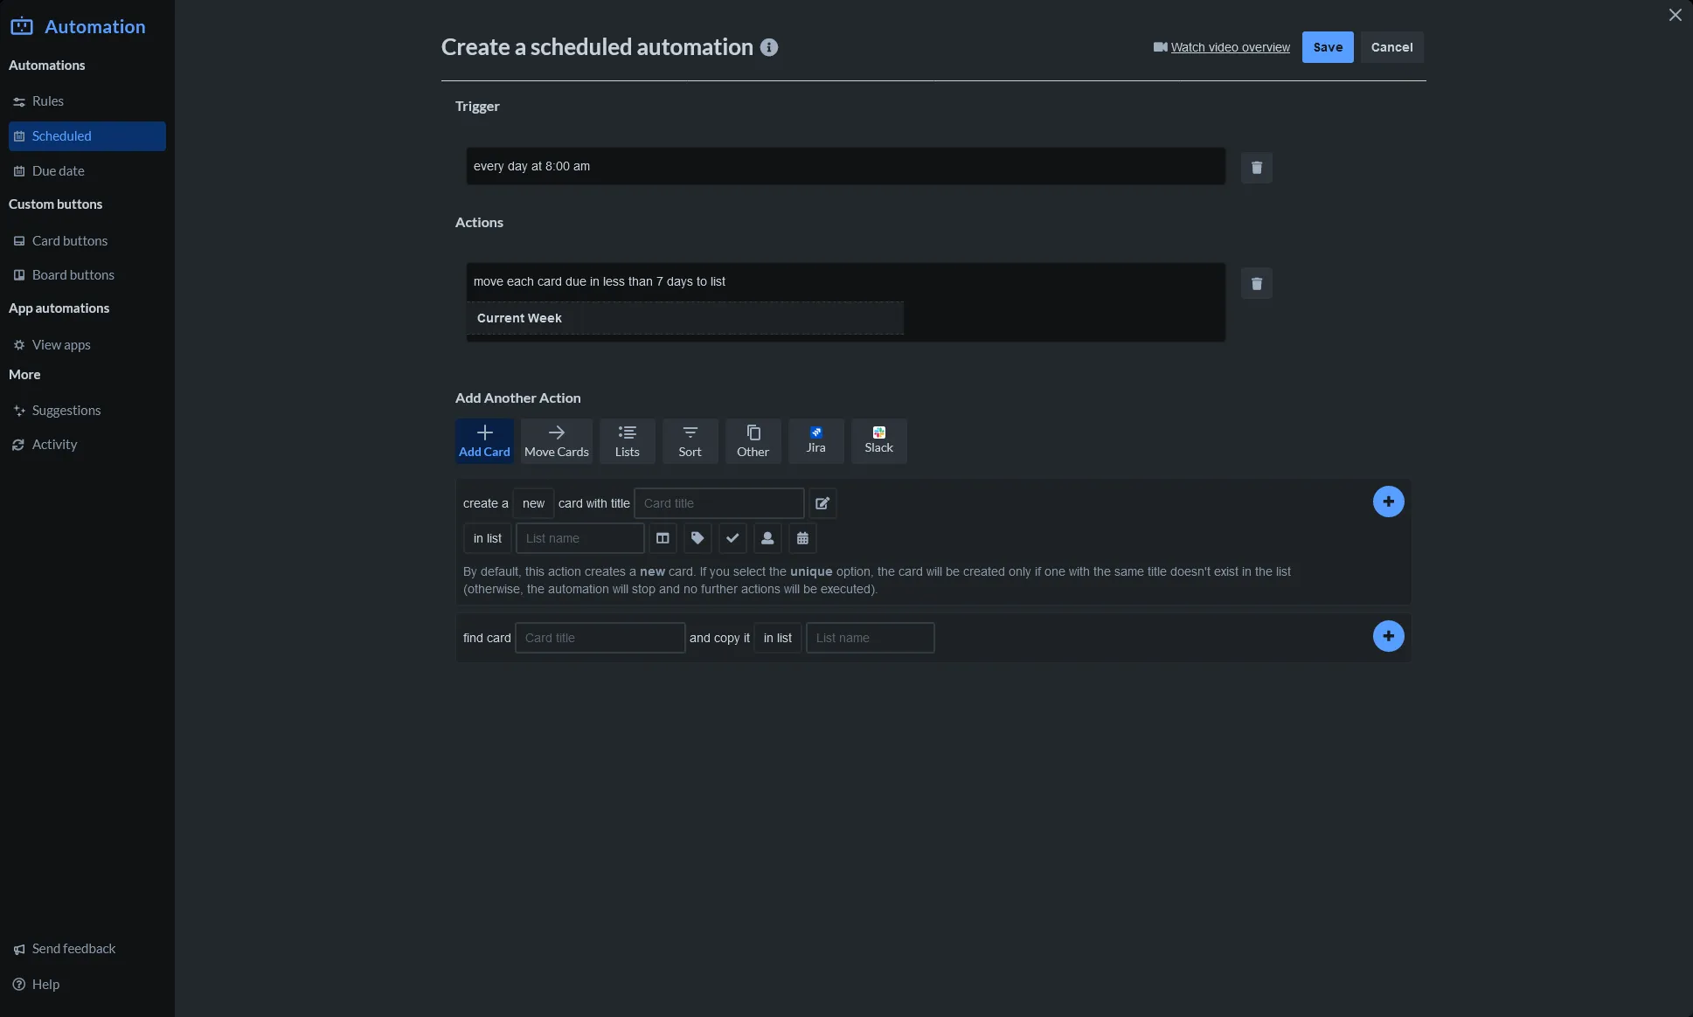Remove the move-cards action via trash icon
This screenshot has width=1693, height=1017.
[x=1256, y=283]
